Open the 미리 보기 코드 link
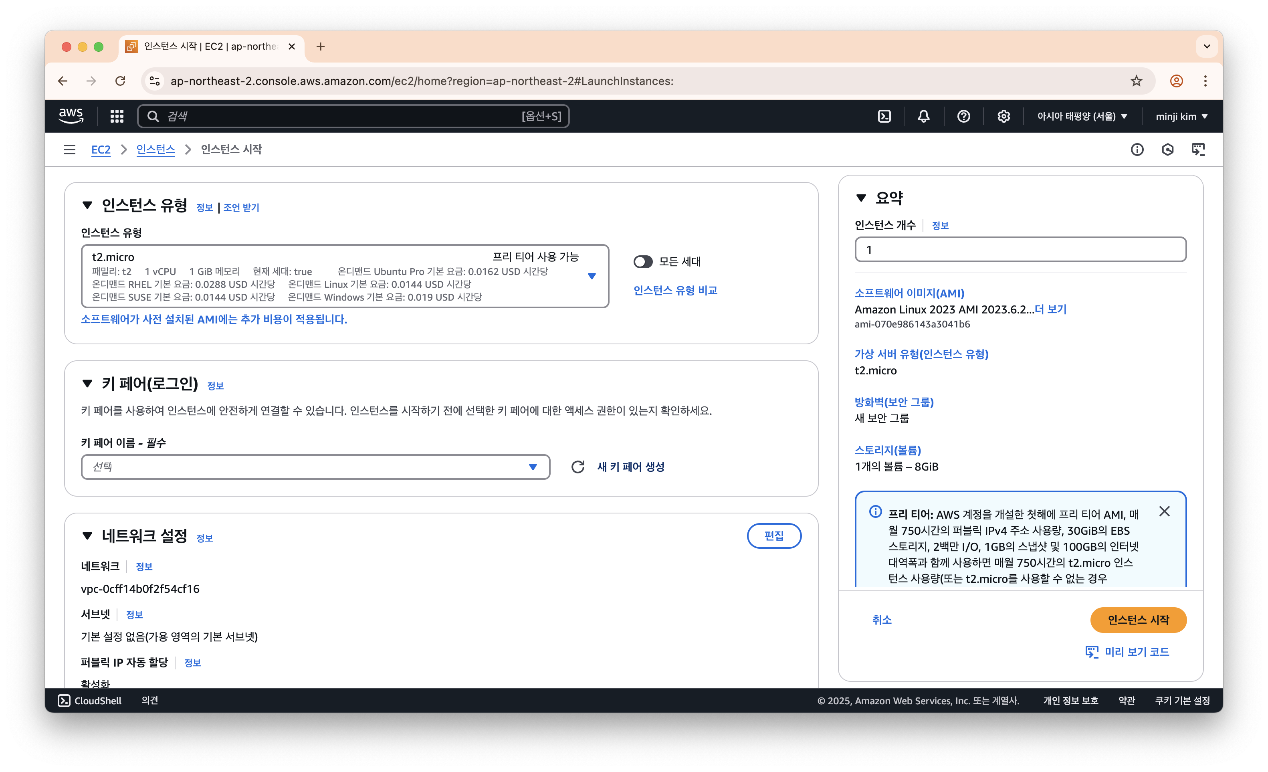Viewport: 1268px width, 772px height. [1127, 652]
